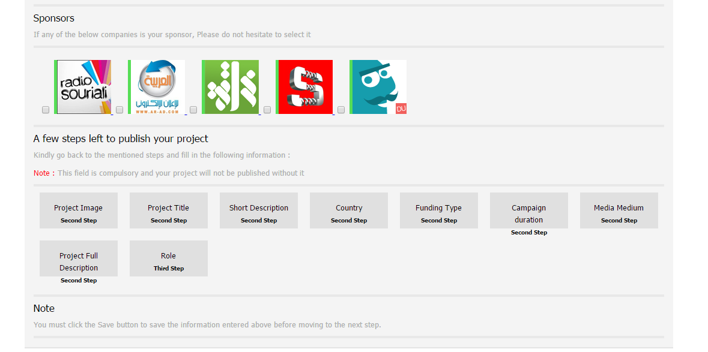Image resolution: width=708 pixels, height=352 pixels.
Task: Open the Funding Type step tile
Action: pos(439,210)
